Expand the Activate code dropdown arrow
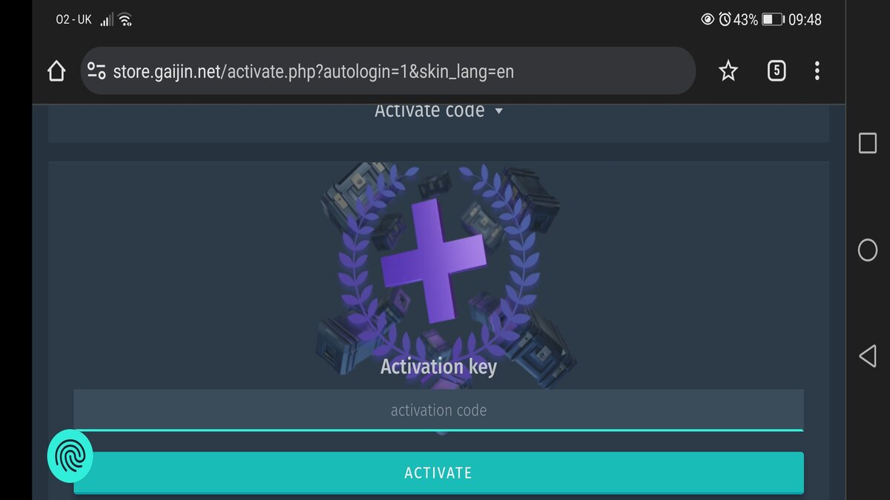890x500 pixels. click(498, 111)
